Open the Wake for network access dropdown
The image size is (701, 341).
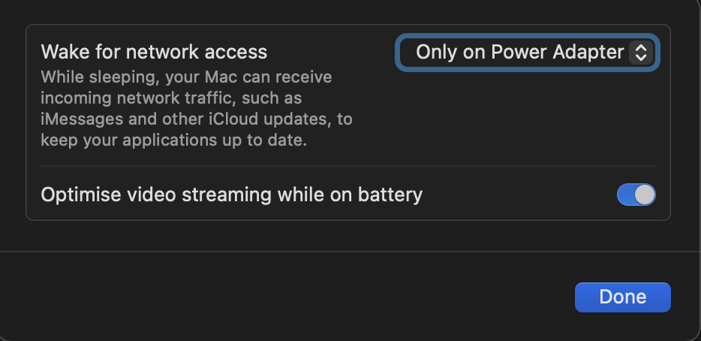tap(527, 52)
